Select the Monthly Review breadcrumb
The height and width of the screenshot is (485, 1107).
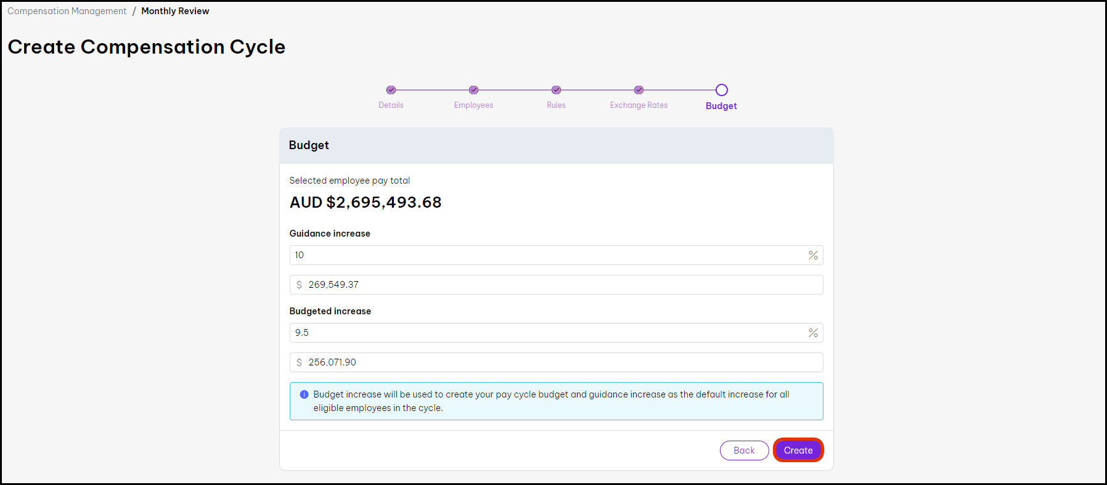tap(175, 11)
